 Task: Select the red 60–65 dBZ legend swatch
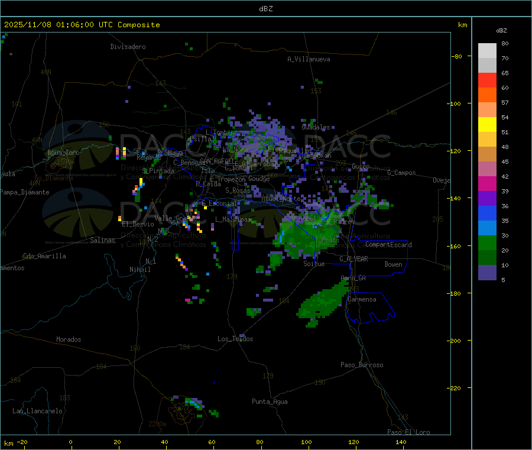(487, 80)
